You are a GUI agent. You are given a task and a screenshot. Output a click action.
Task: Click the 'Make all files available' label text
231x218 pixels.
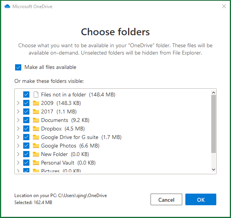50,67
